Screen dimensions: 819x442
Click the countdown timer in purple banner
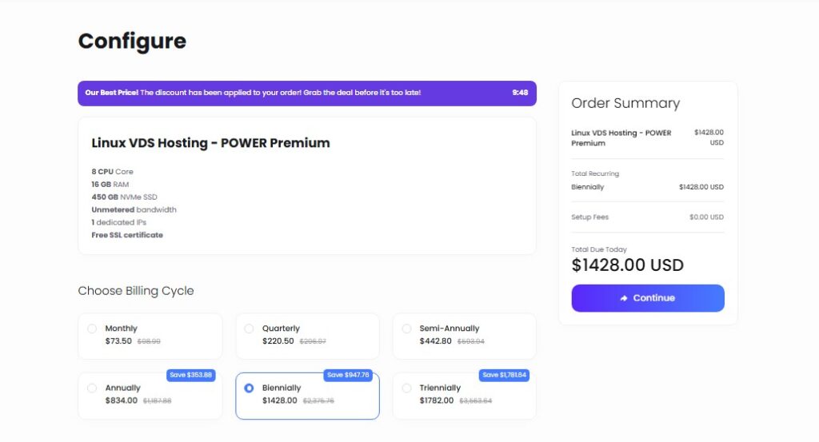520,93
